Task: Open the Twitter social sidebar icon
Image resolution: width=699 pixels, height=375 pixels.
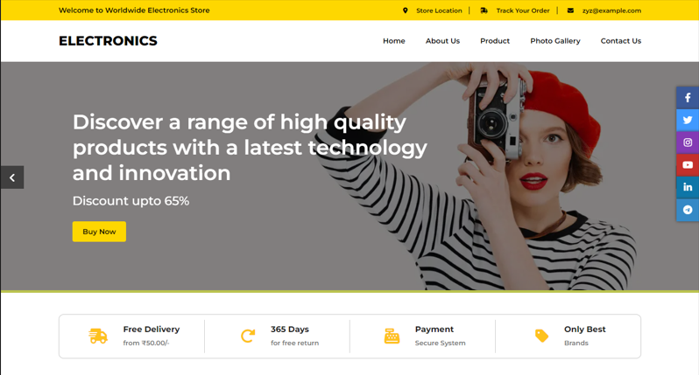Action: pyautogui.click(x=688, y=120)
